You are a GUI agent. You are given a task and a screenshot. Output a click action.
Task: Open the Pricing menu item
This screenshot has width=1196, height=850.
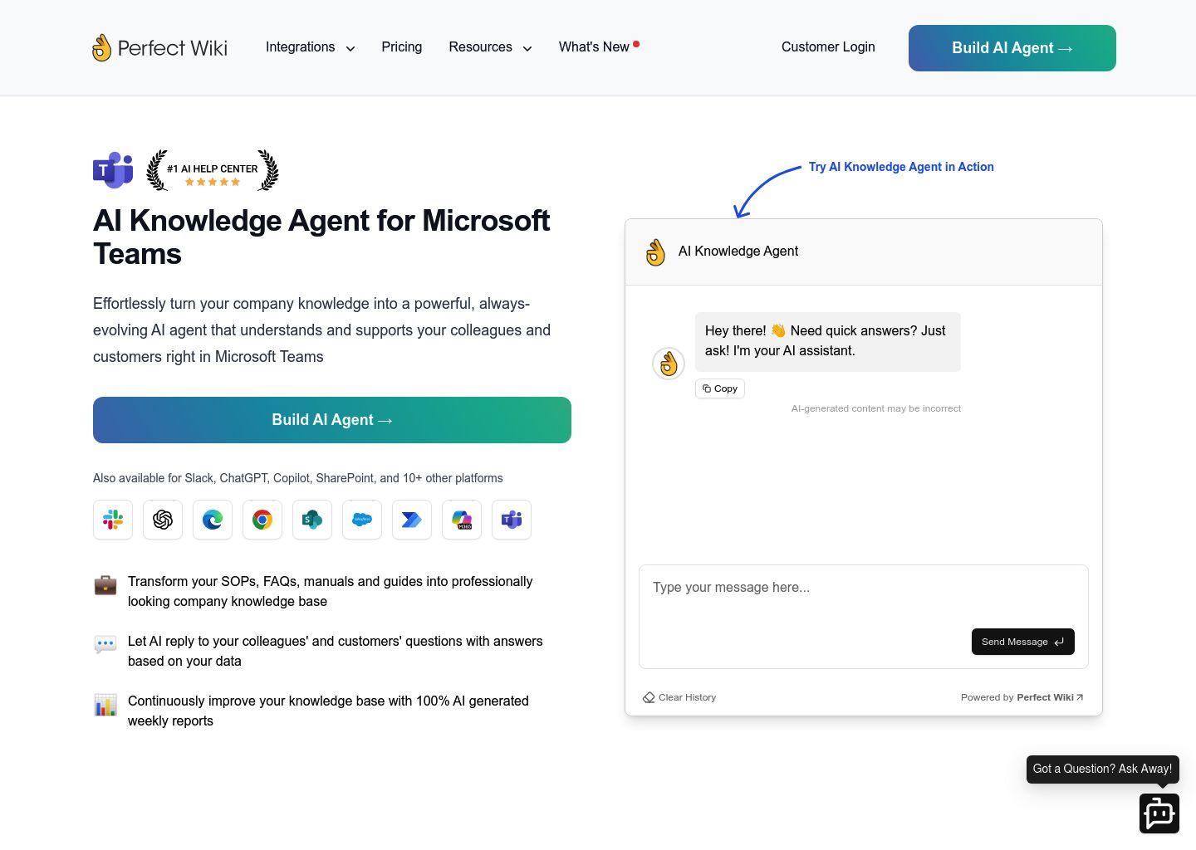coord(401,47)
